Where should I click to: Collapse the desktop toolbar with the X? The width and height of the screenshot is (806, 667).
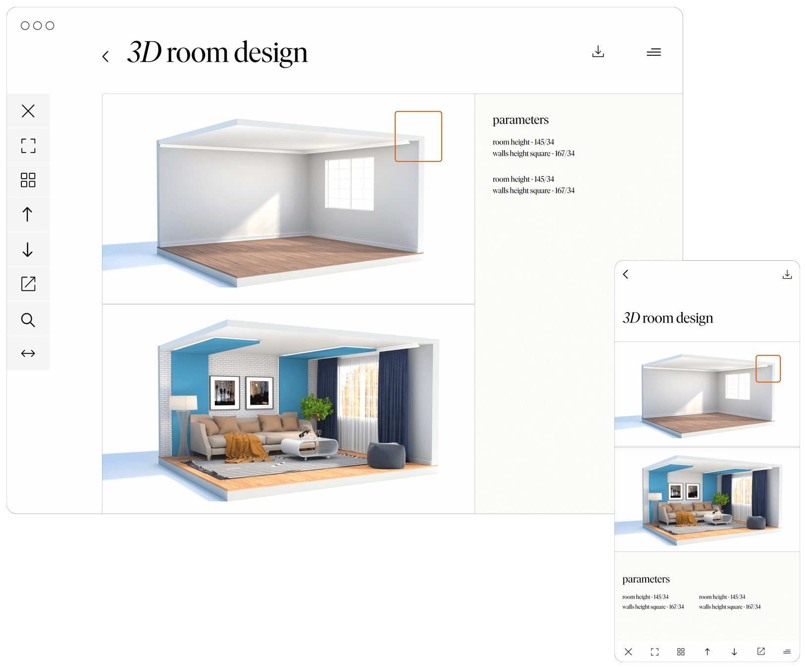[28, 111]
